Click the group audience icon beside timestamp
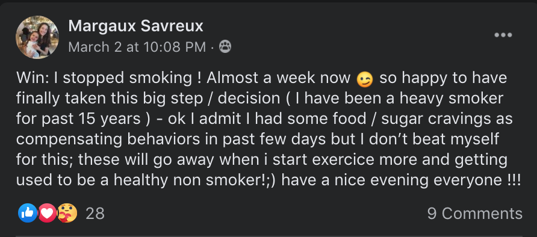This screenshot has width=537, height=237. 225,46
